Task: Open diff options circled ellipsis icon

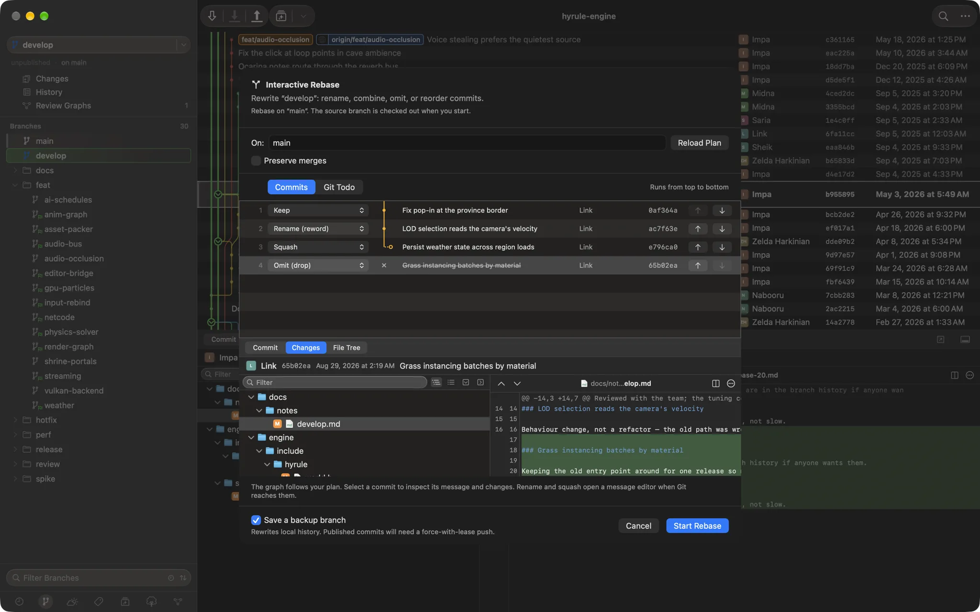Action: [x=731, y=383]
